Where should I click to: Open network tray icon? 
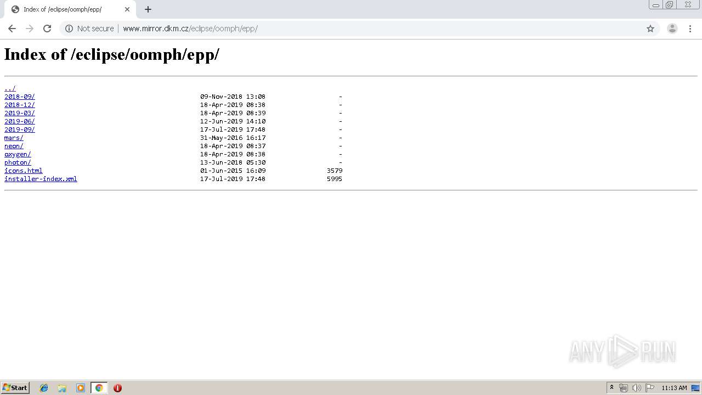624,388
